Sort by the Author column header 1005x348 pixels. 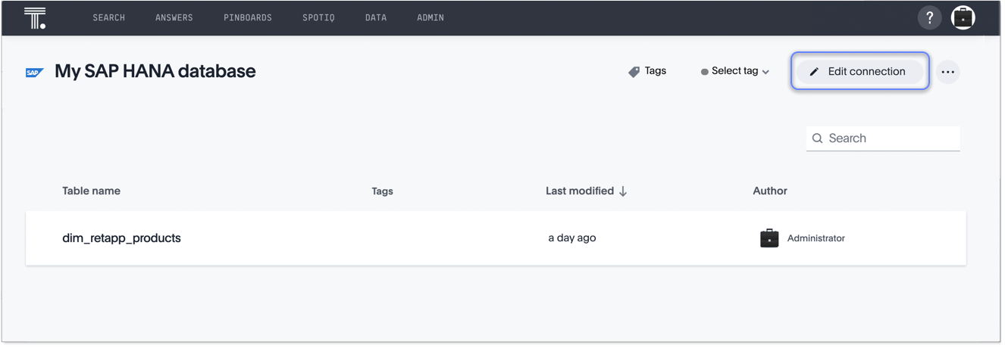click(x=769, y=191)
